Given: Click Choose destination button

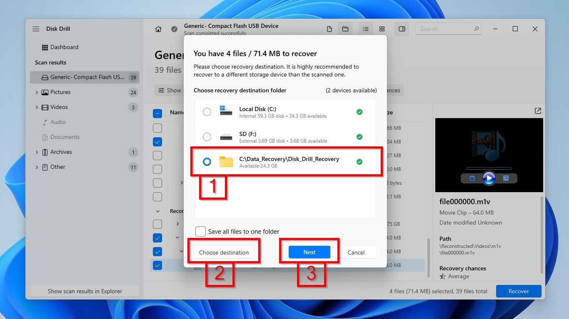Looking at the screenshot, I should (x=224, y=252).
